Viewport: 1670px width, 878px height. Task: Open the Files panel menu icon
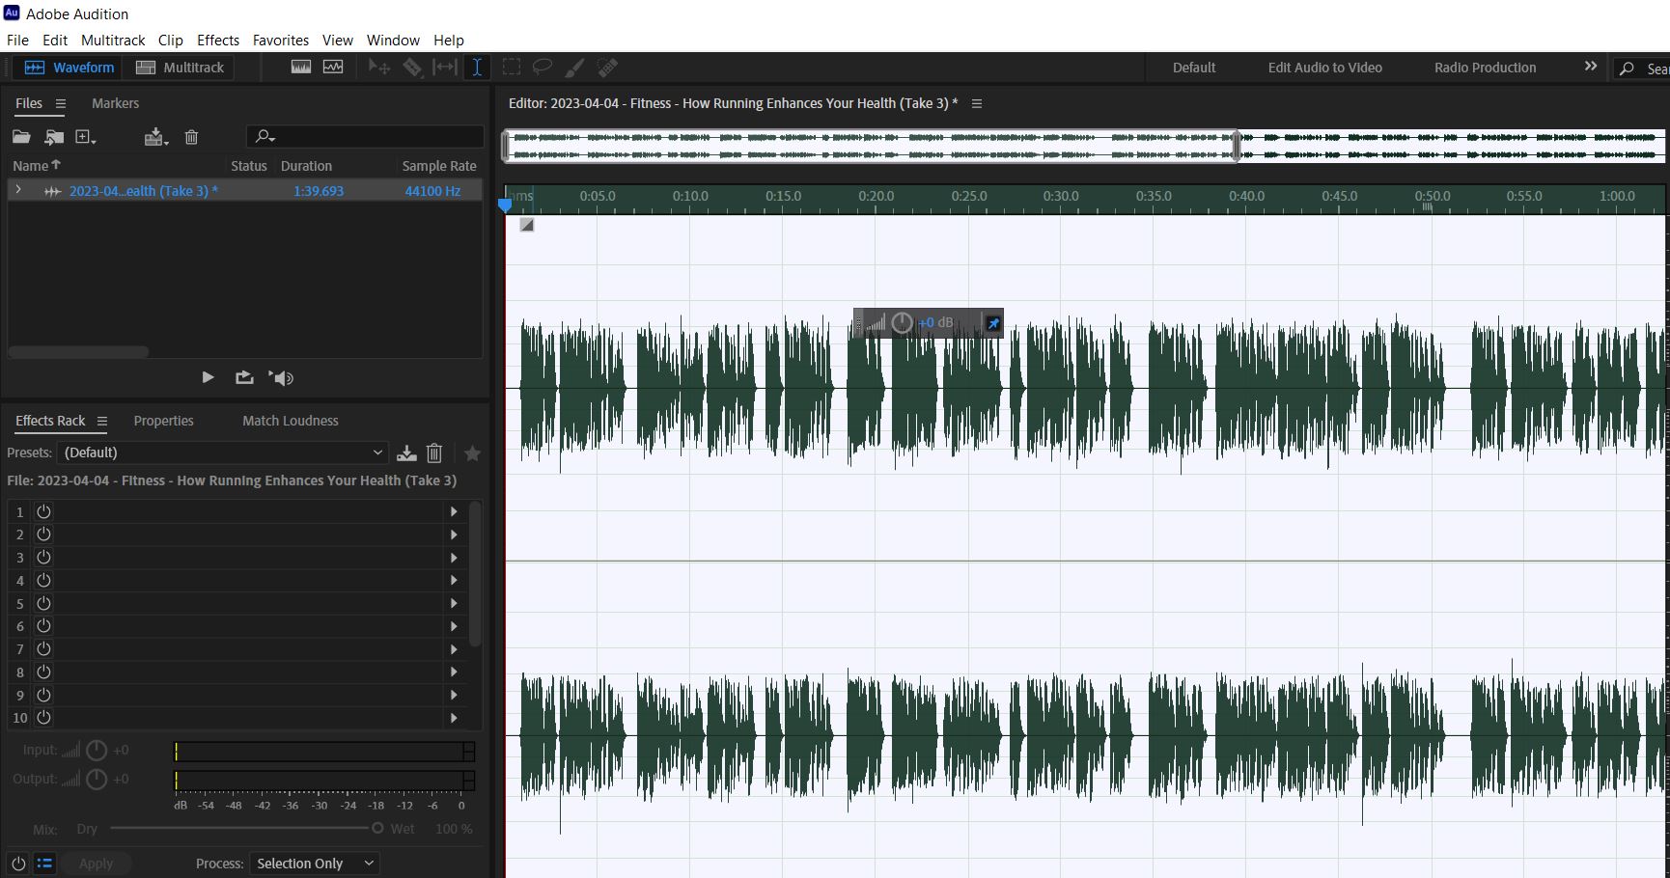[x=61, y=103]
